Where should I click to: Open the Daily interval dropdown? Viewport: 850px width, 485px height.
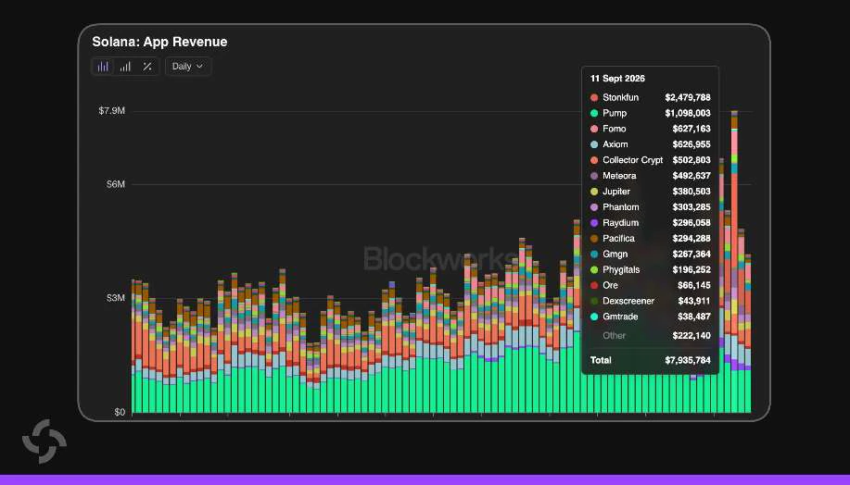click(x=187, y=67)
